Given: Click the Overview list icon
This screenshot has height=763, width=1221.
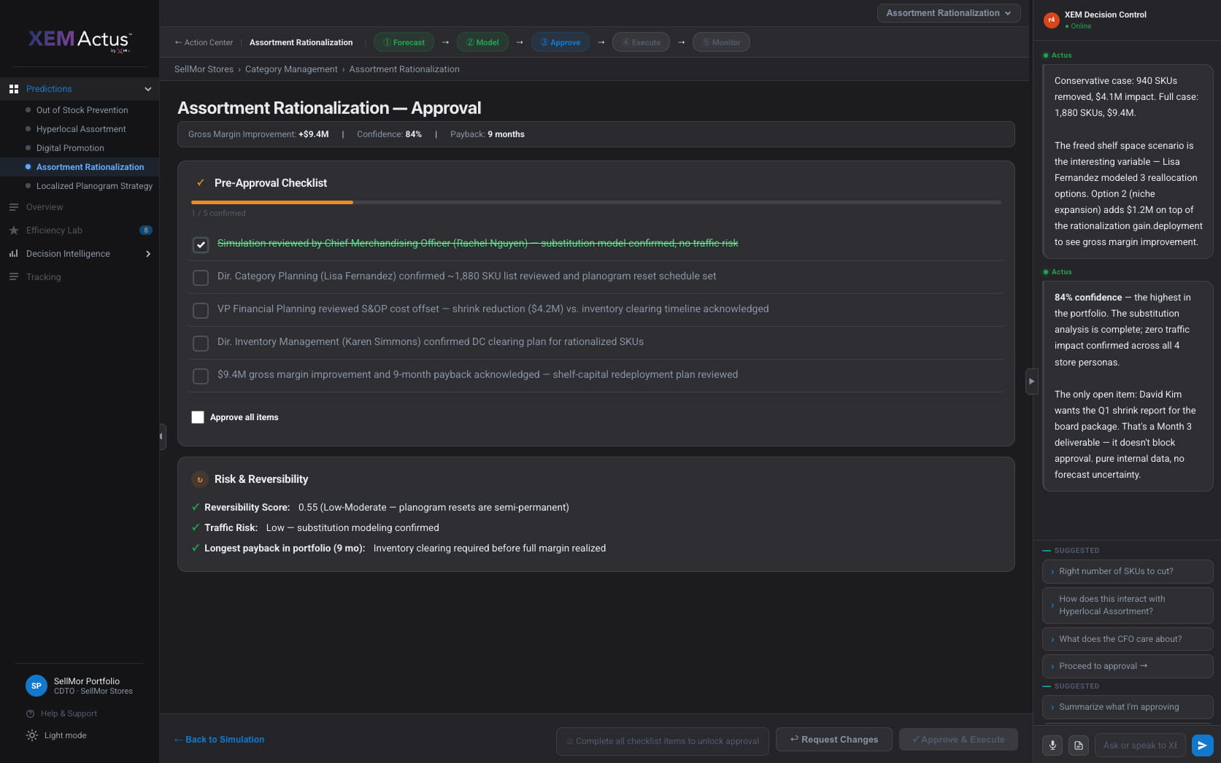Looking at the screenshot, I should pos(13,207).
